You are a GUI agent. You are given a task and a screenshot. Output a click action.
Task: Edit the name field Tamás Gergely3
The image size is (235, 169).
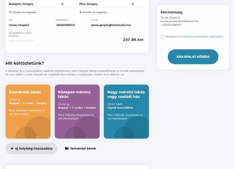pos(30,25)
